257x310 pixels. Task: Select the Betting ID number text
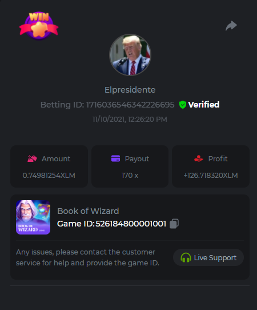pos(130,105)
